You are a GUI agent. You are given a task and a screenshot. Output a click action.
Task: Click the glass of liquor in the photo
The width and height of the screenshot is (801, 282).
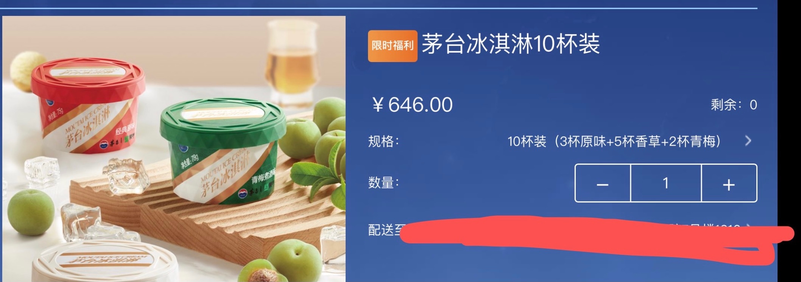[x=292, y=61]
